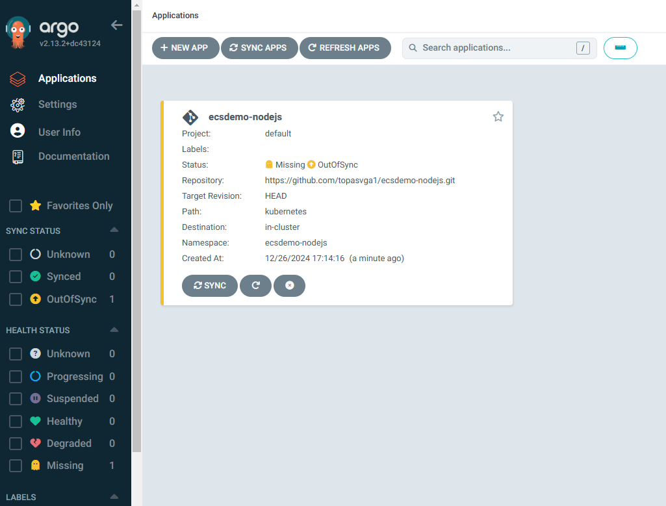Favorite ecsdemo-nodejs with the star icon
Image resolution: width=666 pixels, height=506 pixels.
click(498, 117)
